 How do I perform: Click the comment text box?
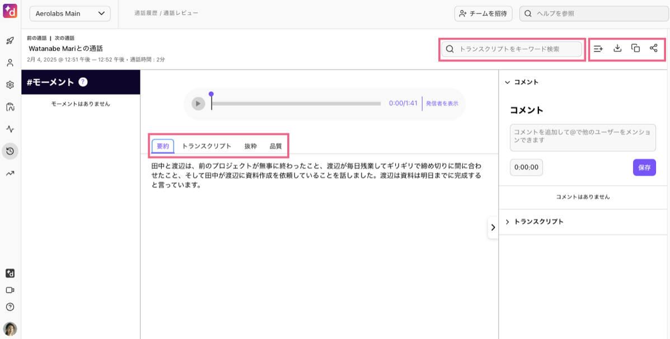pos(583,138)
